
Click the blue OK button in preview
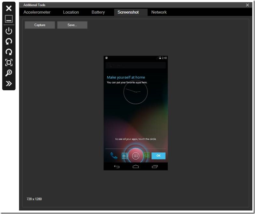[158, 156]
